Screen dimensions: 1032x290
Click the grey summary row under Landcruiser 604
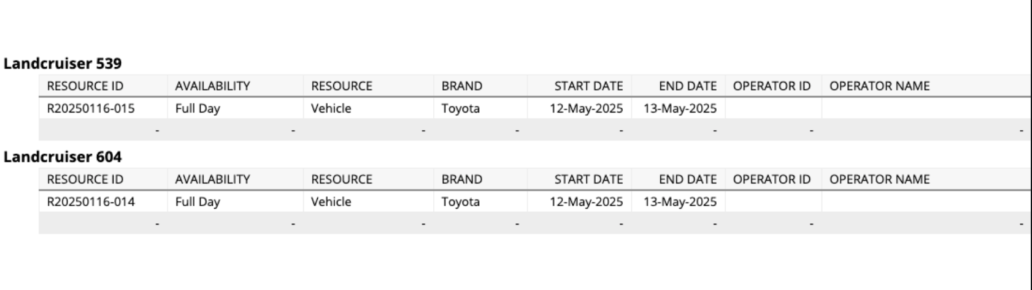click(534, 223)
